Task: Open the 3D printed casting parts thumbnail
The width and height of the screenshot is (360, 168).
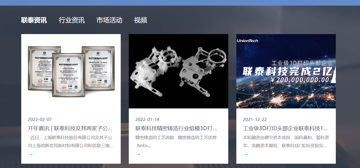Action: click(x=179, y=71)
